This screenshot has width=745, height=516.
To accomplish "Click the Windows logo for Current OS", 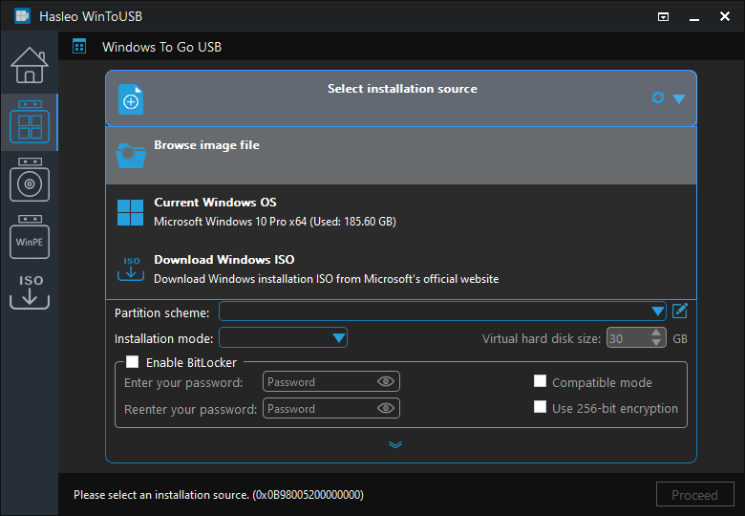I will point(130,212).
